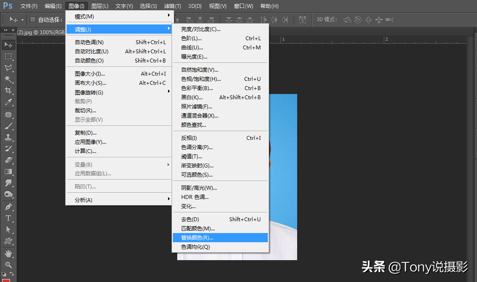Choose 复制(D)... menu item
Screen dimensions: 477x282
coord(119,133)
